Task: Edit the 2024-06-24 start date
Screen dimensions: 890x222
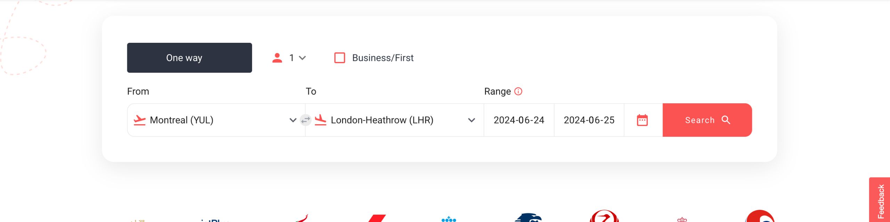Action: pyautogui.click(x=519, y=120)
